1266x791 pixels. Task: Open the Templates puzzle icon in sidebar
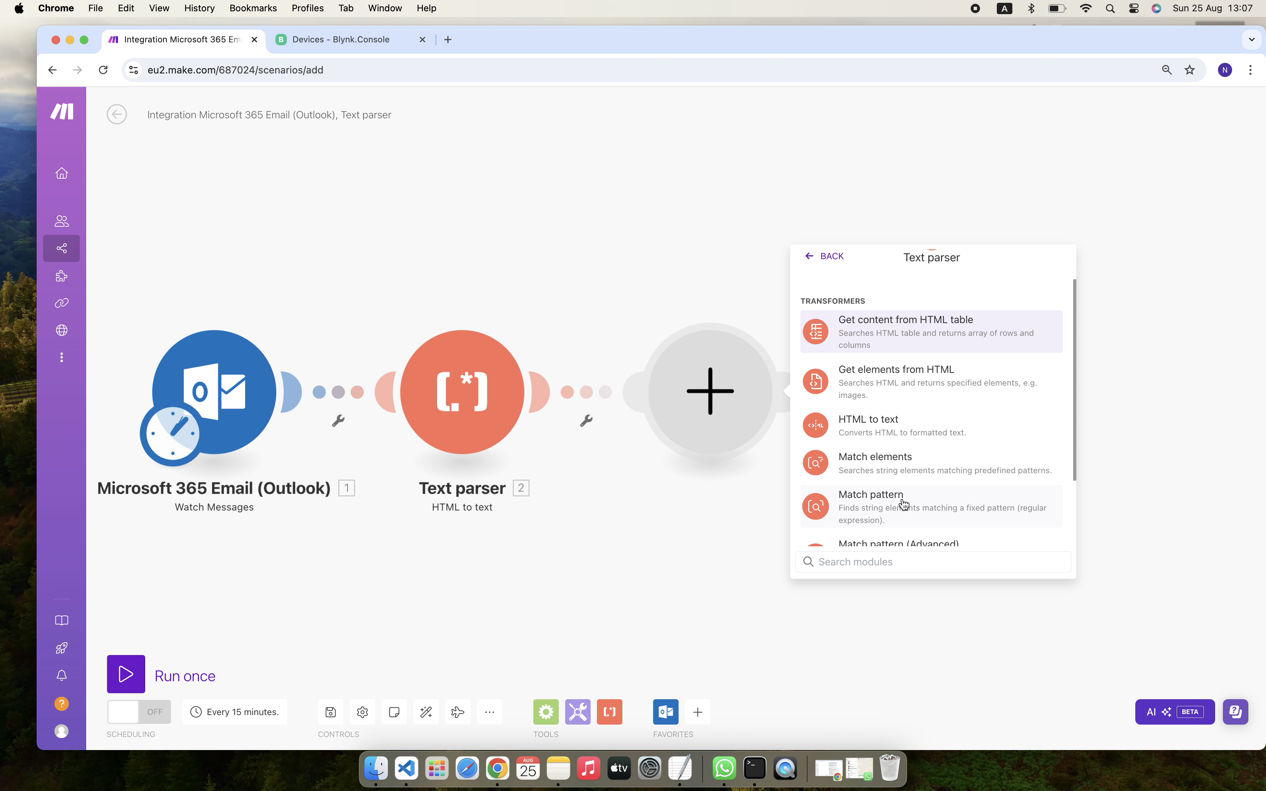62,276
